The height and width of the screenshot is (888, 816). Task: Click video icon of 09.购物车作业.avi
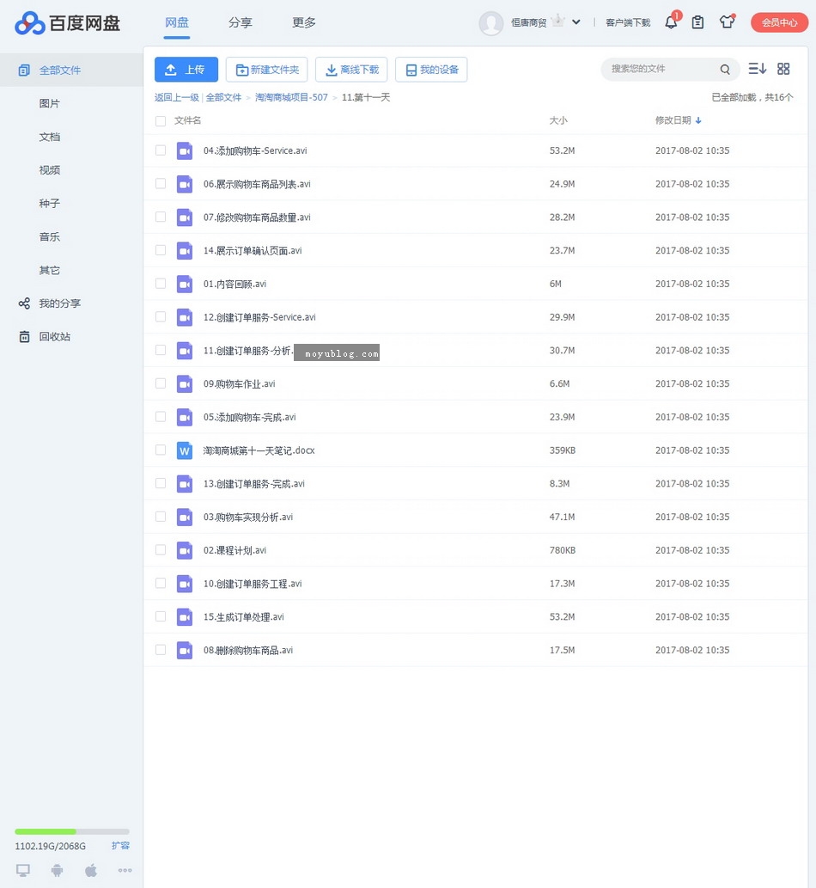[185, 383]
